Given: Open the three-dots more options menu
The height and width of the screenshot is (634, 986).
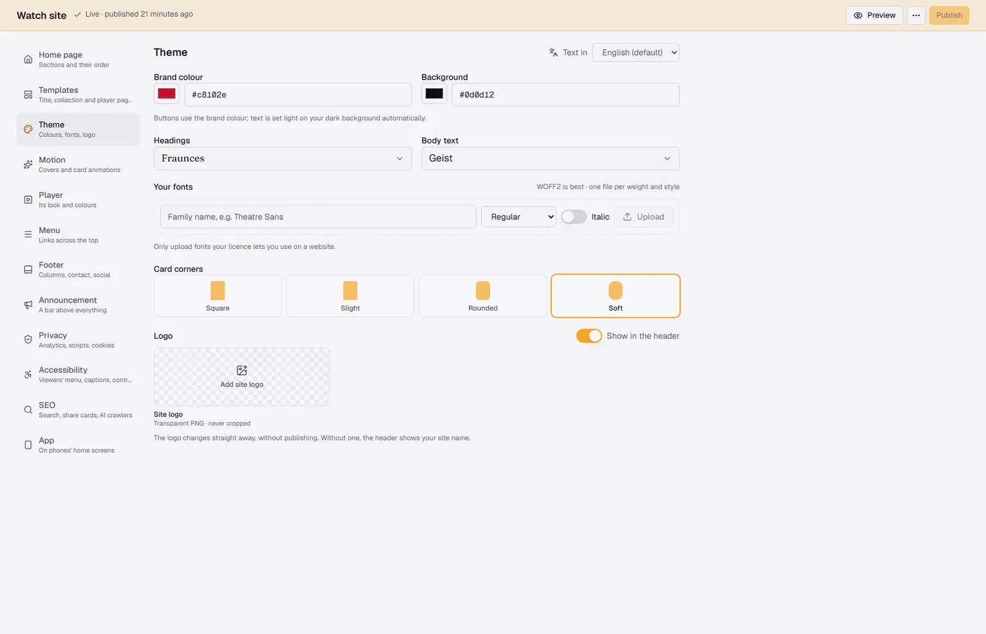Looking at the screenshot, I should coord(916,15).
